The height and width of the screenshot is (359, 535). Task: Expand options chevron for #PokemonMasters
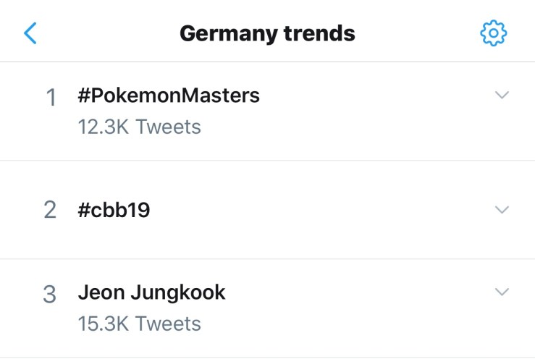[x=502, y=96]
